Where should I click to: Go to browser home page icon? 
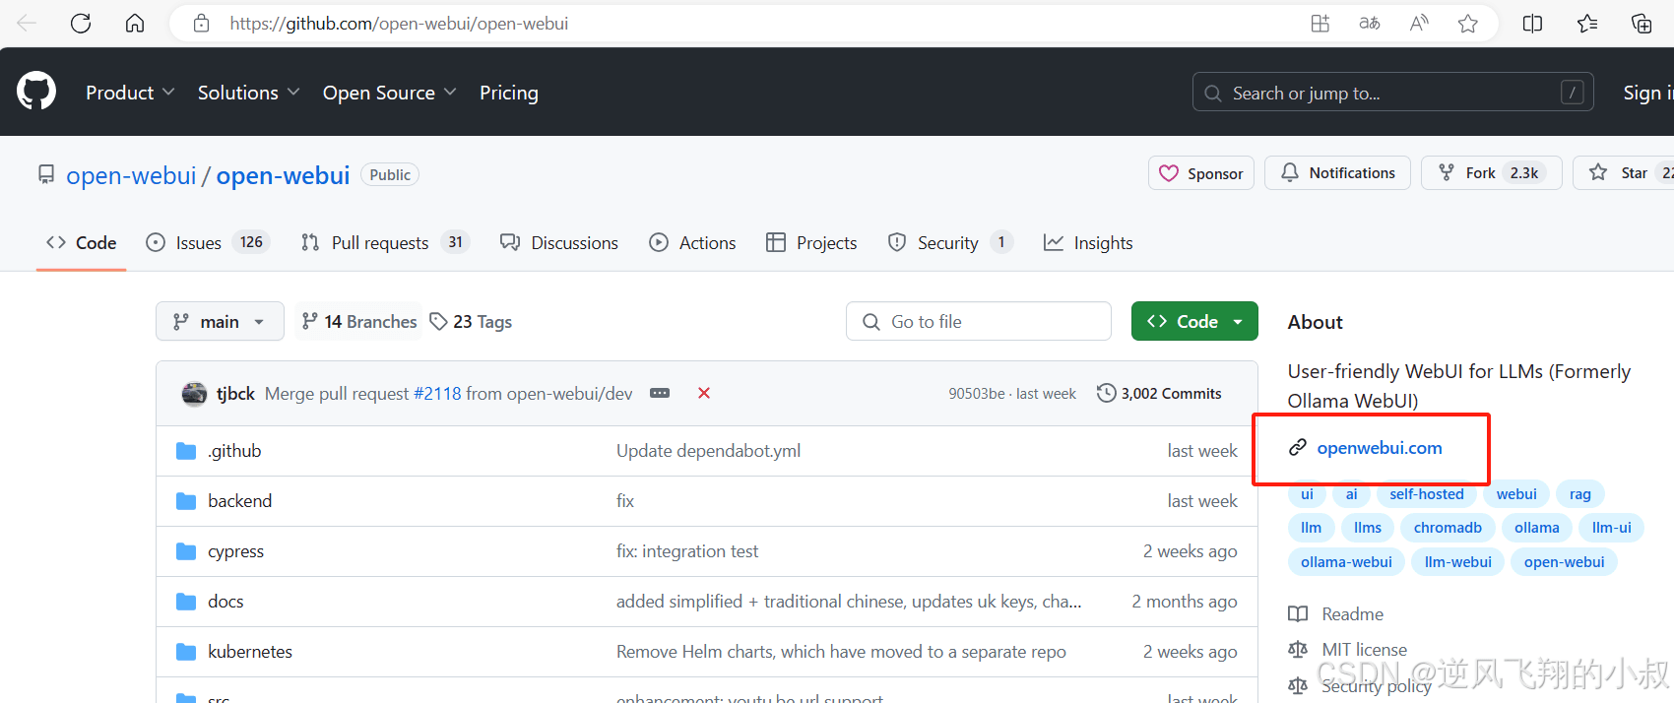(x=135, y=24)
